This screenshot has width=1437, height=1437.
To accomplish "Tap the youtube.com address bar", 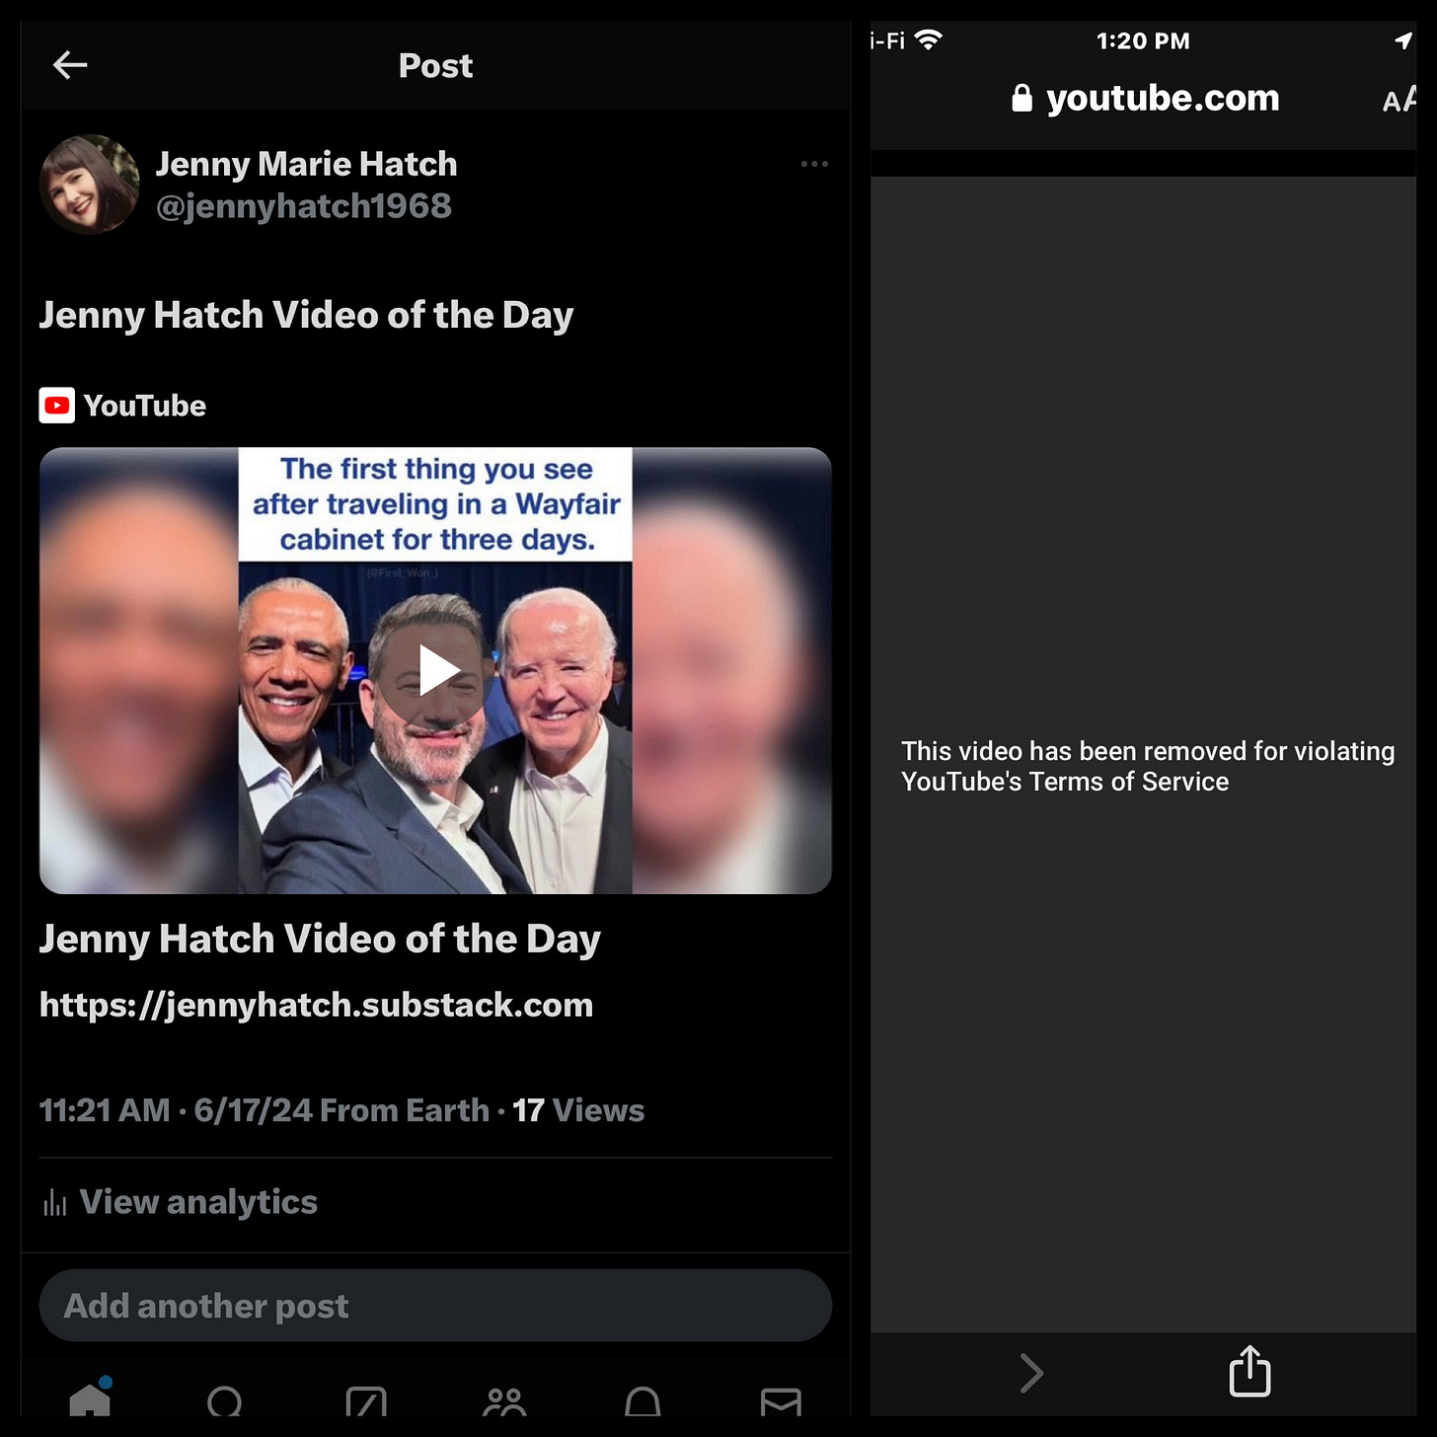I will [x=1145, y=99].
